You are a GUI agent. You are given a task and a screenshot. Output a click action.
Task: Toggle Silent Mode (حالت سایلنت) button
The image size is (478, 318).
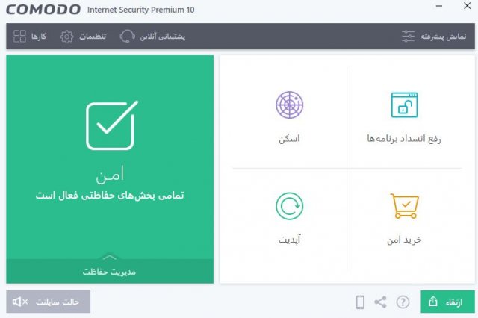pyautogui.click(x=48, y=302)
